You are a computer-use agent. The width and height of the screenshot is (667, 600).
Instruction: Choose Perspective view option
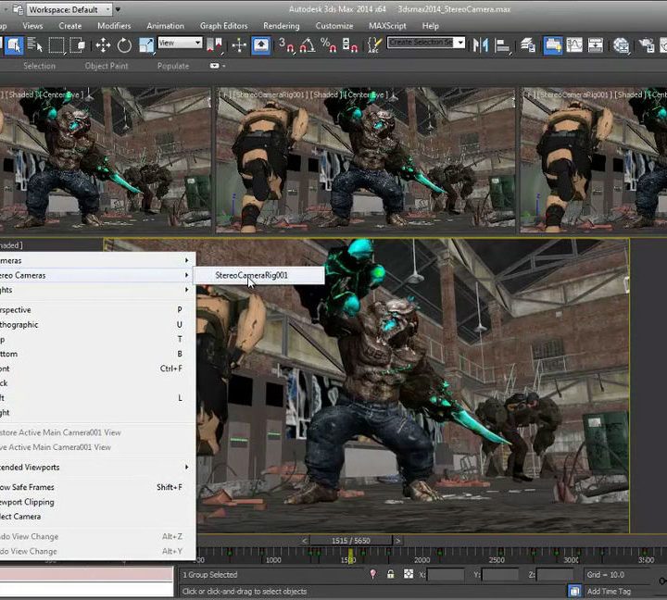(x=95, y=310)
